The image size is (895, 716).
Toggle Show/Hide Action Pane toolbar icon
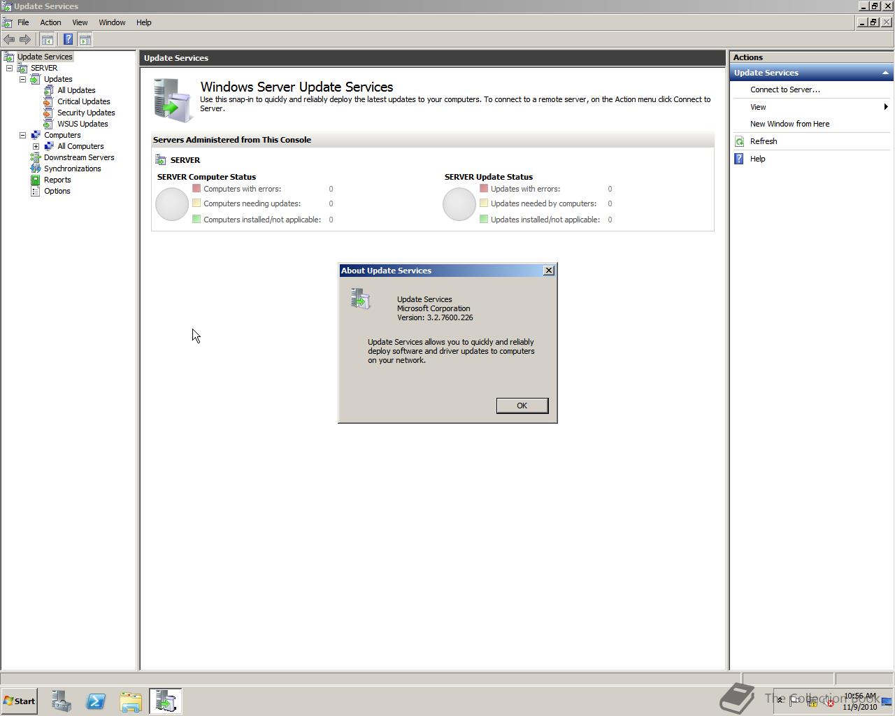point(85,40)
